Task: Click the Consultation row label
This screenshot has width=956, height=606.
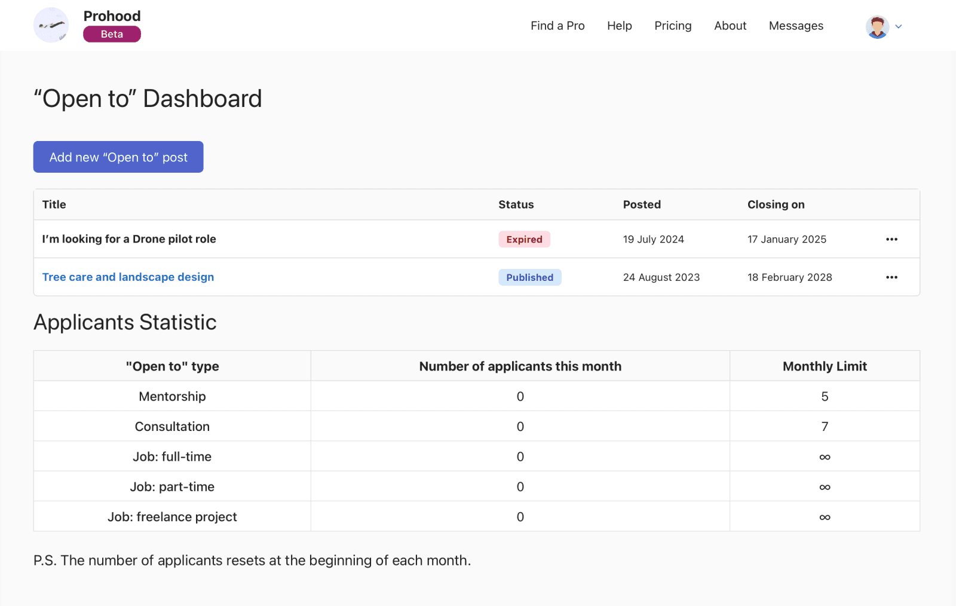Action: click(172, 426)
